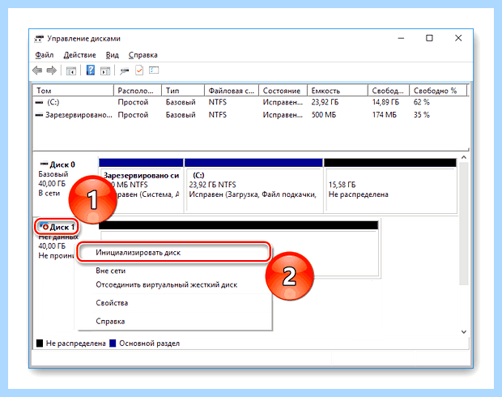Close the Управление дисками window
The image size is (502, 397).
point(458,38)
